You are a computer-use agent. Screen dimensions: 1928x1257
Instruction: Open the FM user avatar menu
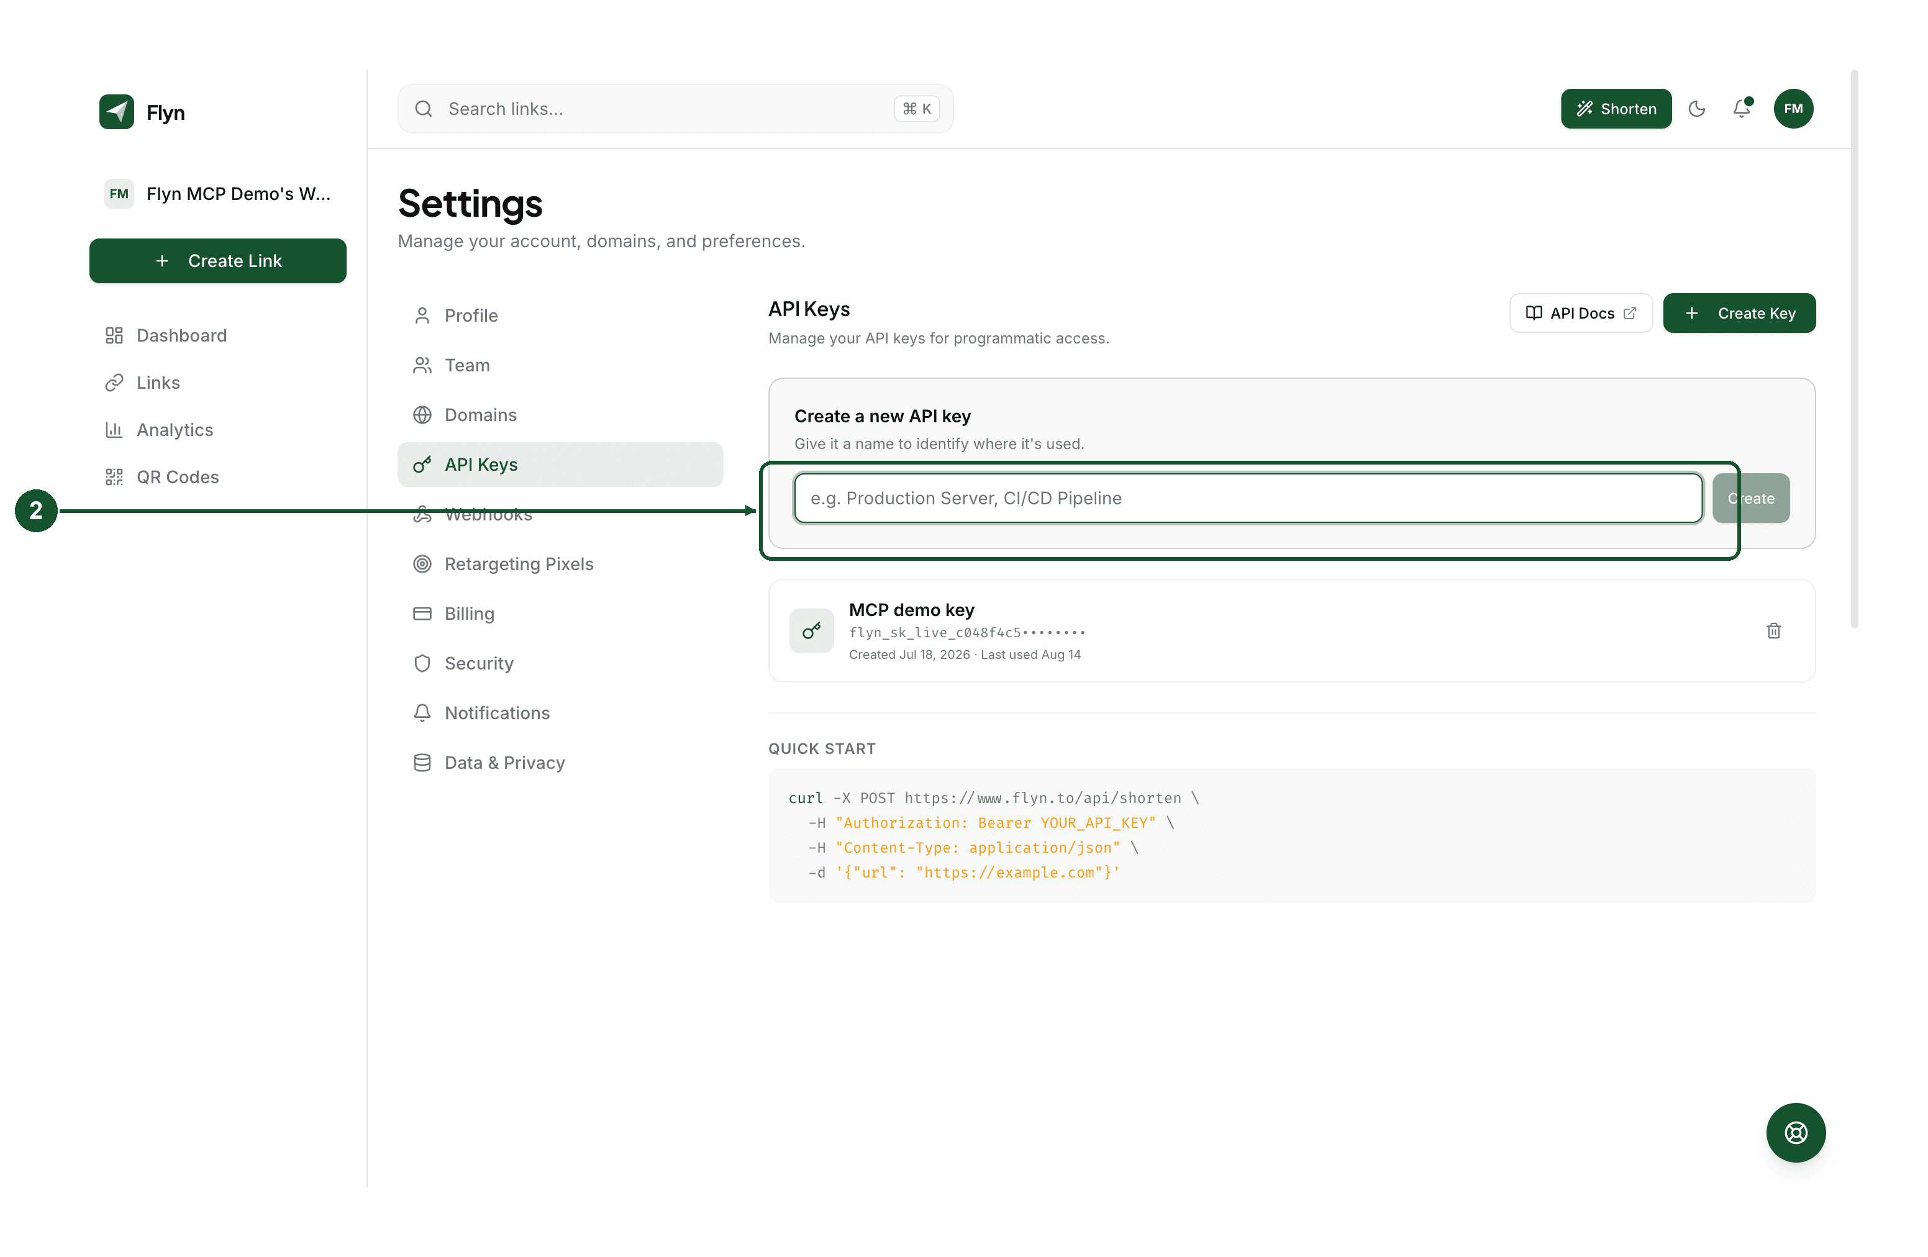(1794, 109)
